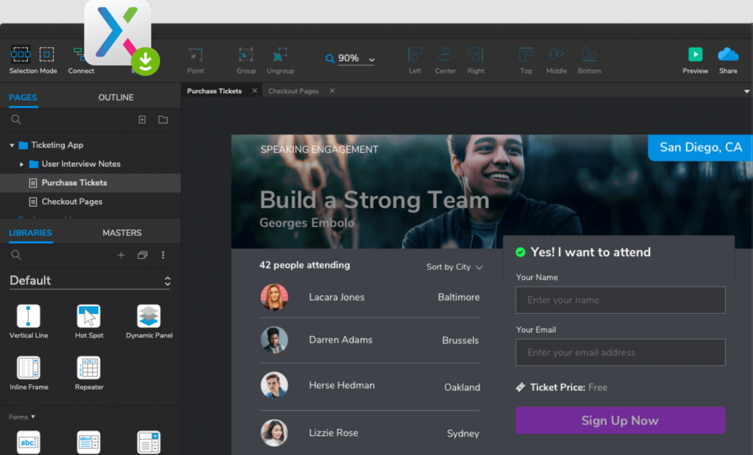The image size is (753, 455).
Task: Switch to the MASTERS tab
Action: (x=122, y=233)
